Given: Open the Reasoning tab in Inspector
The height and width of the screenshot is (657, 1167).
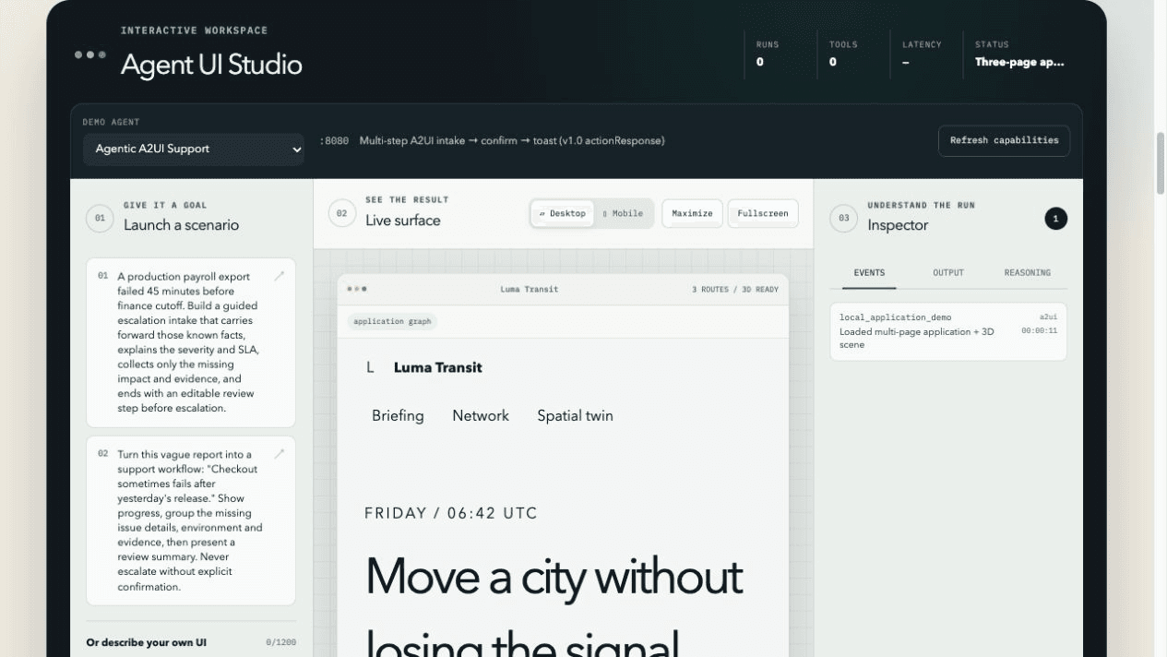Looking at the screenshot, I should (1028, 273).
